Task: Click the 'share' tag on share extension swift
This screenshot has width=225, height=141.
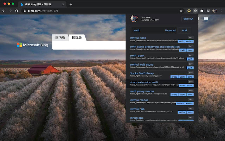Action: 190,86
